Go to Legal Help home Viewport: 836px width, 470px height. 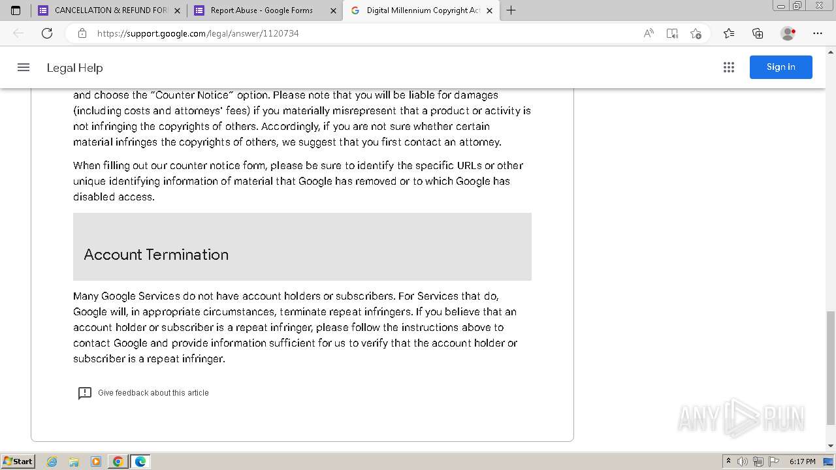pyautogui.click(x=74, y=68)
